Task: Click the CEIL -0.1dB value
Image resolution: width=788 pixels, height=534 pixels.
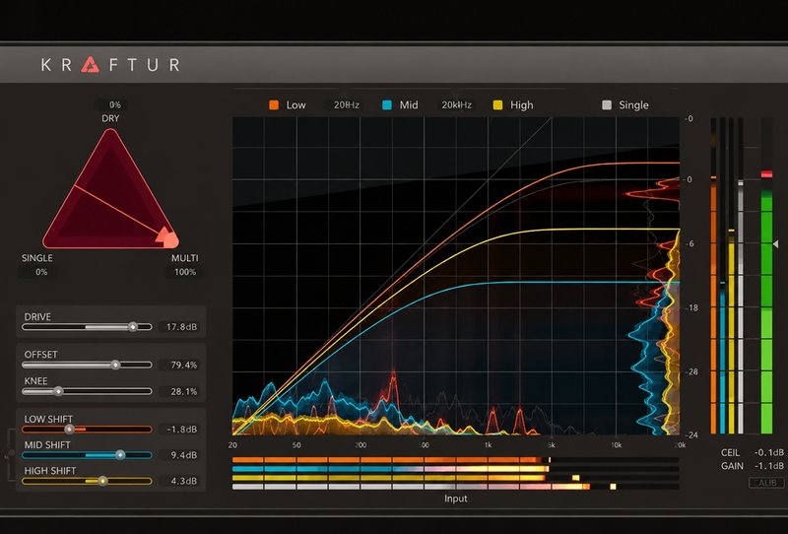Action: [x=769, y=452]
